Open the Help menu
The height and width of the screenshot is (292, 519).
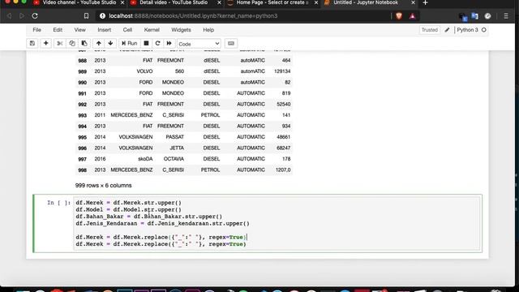coord(208,30)
